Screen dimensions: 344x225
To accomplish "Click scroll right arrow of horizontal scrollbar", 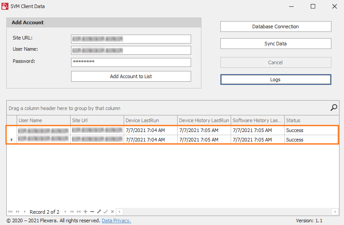I will tap(335, 212).
